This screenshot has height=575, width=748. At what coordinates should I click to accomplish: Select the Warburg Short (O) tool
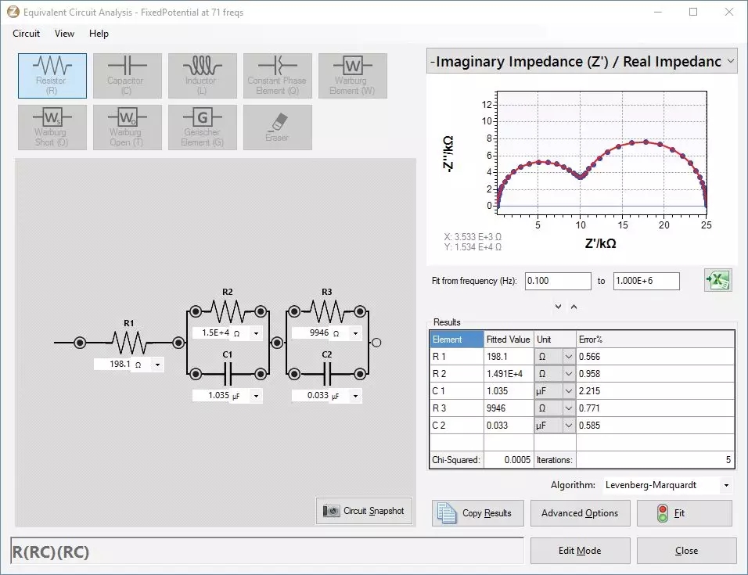(52, 128)
